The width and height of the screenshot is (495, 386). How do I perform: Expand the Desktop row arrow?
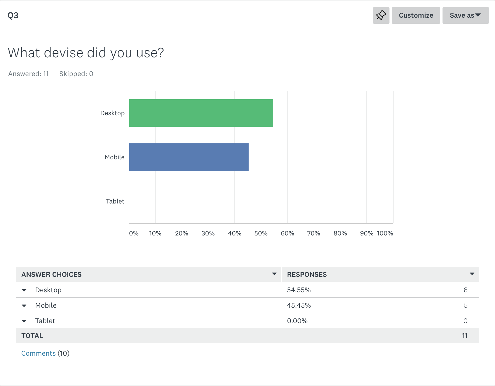click(24, 290)
